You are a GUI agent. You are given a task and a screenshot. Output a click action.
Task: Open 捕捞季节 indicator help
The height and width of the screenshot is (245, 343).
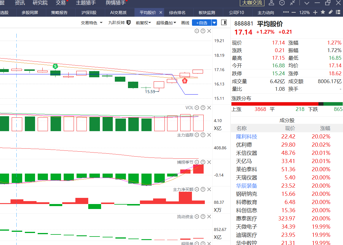click(x=203, y=162)
